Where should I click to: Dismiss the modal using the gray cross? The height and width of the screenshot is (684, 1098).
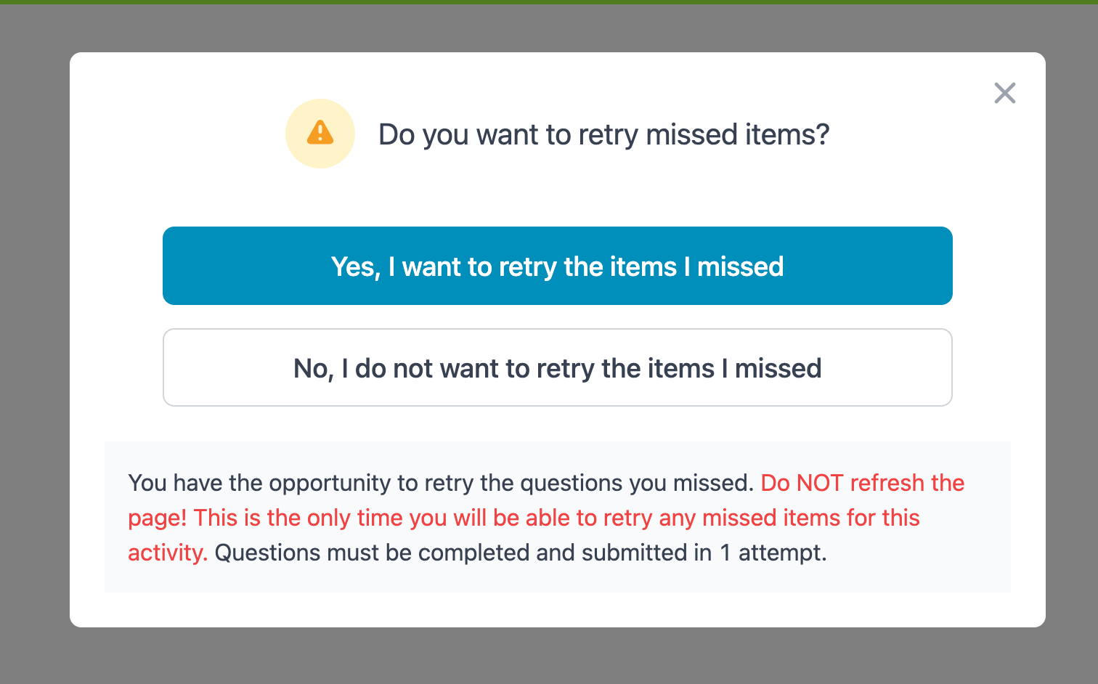pyautogui.click(x=1005, y=93)
